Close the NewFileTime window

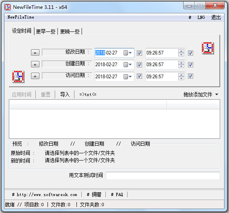[x=215, y=6]
